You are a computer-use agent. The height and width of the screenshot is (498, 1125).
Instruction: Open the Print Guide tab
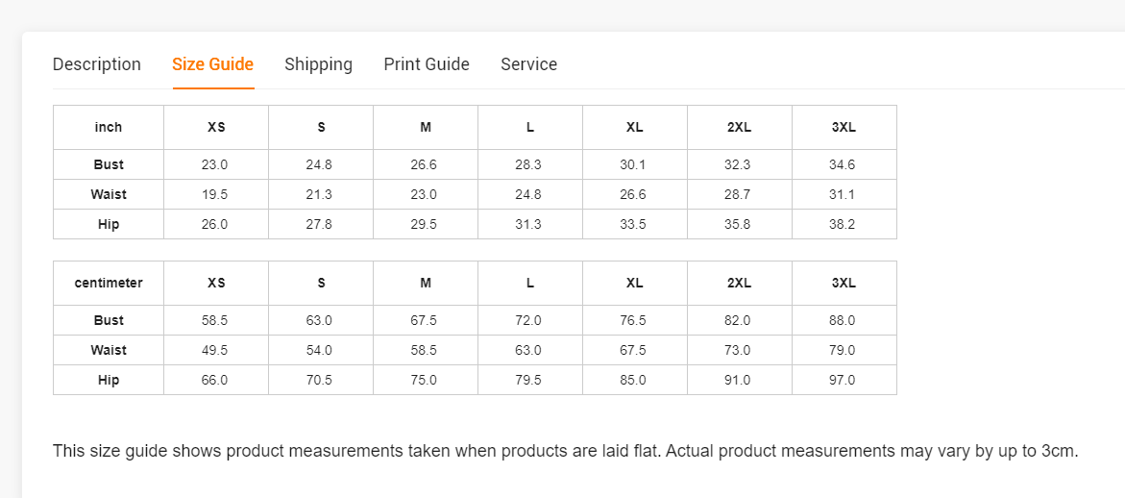pyautogui.click(x=427, y=64)
